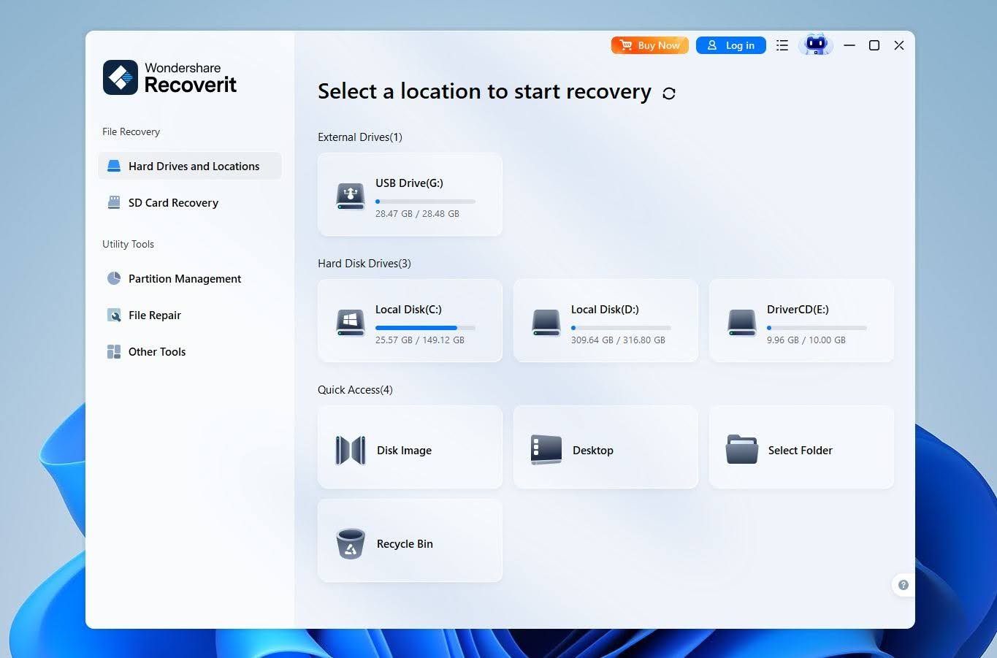Click the USB Drive(G:) usage bar
This screenshot has width=997, height=658.
[x=425, y=202]
